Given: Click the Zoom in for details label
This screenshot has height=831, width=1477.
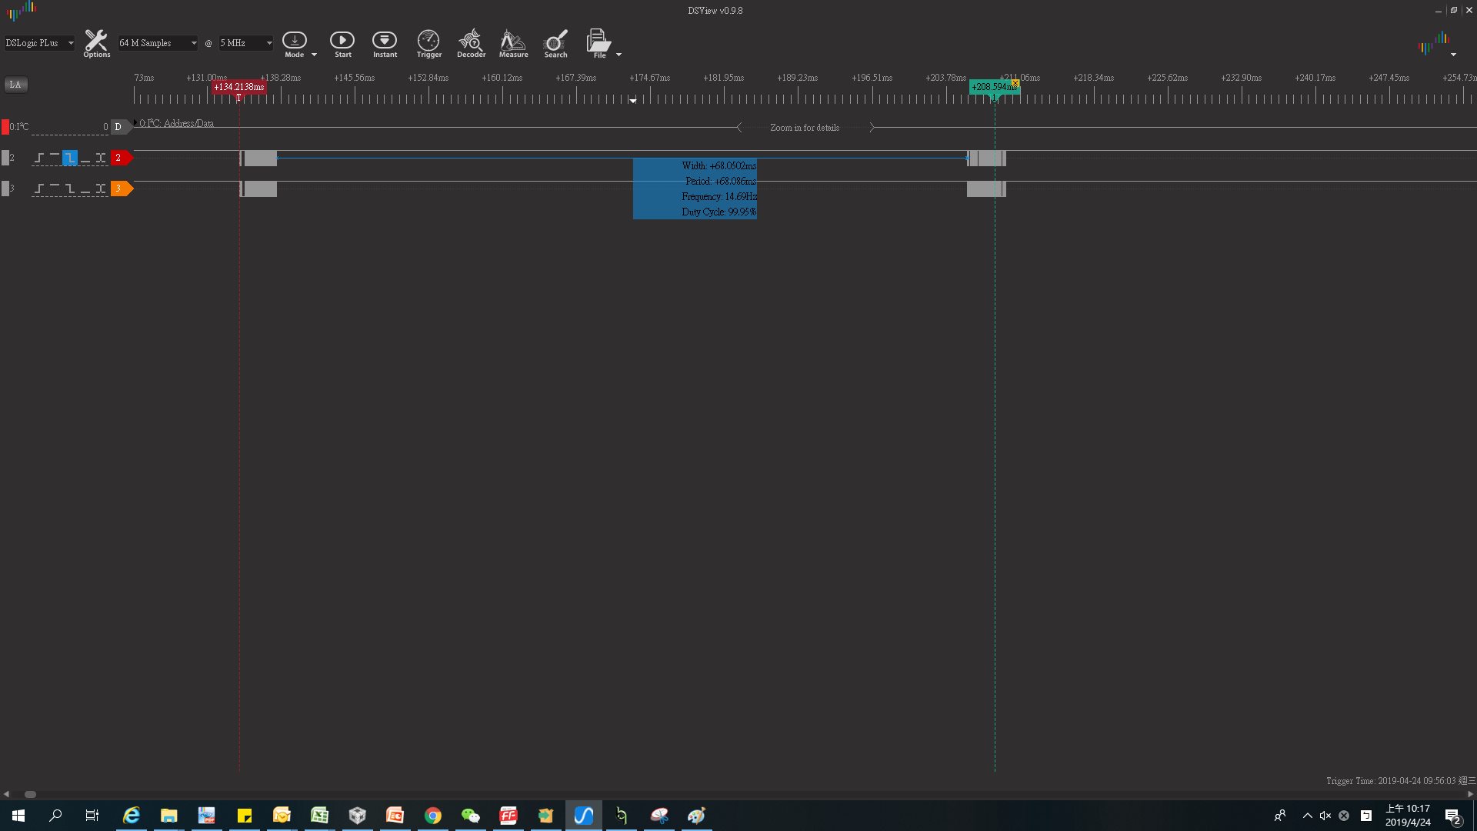Looking at the screenshot, I should click(x=805, y=128).
